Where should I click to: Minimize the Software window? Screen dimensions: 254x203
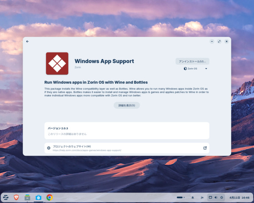pos(212,41)
